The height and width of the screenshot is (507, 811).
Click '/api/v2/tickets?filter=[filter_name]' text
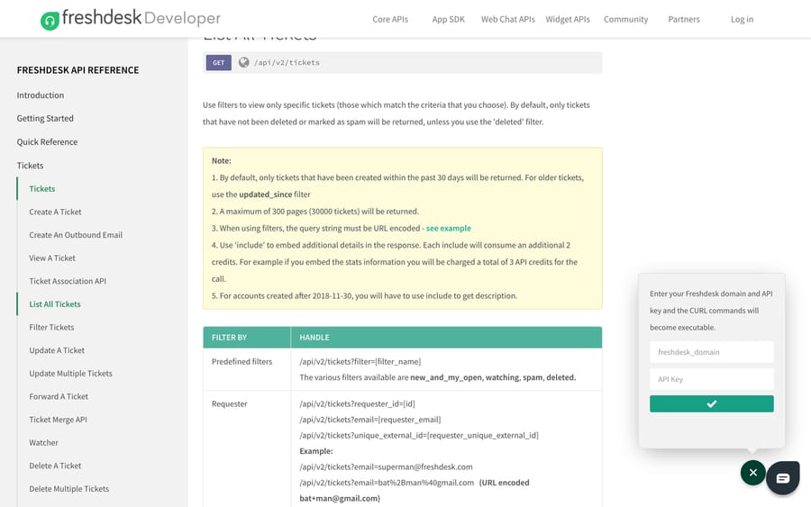(x=360, y=362)
